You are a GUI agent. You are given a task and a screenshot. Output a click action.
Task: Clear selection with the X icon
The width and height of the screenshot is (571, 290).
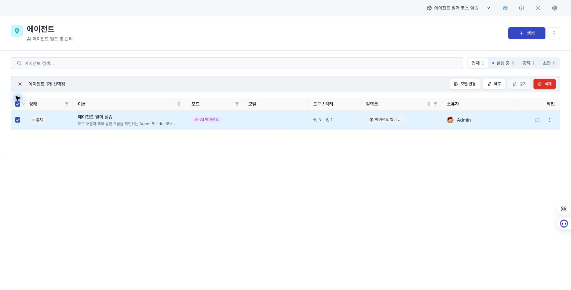pos(20,84)
